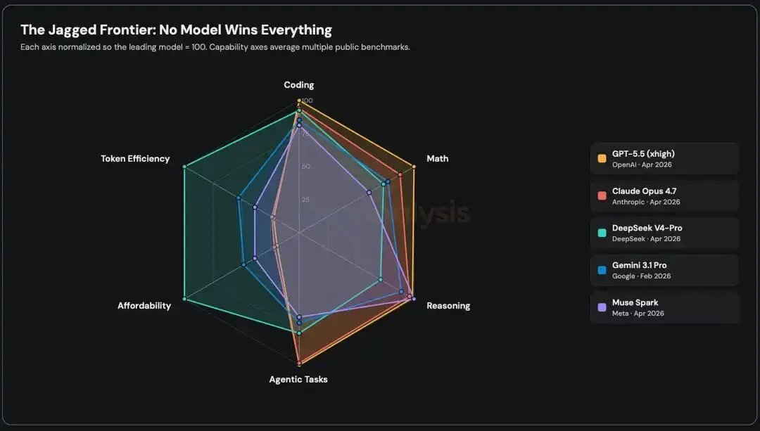
Task: Click the Gemini 3.1 Pro blue swatch
Action: pyautogui.click(x=602, y=270)
